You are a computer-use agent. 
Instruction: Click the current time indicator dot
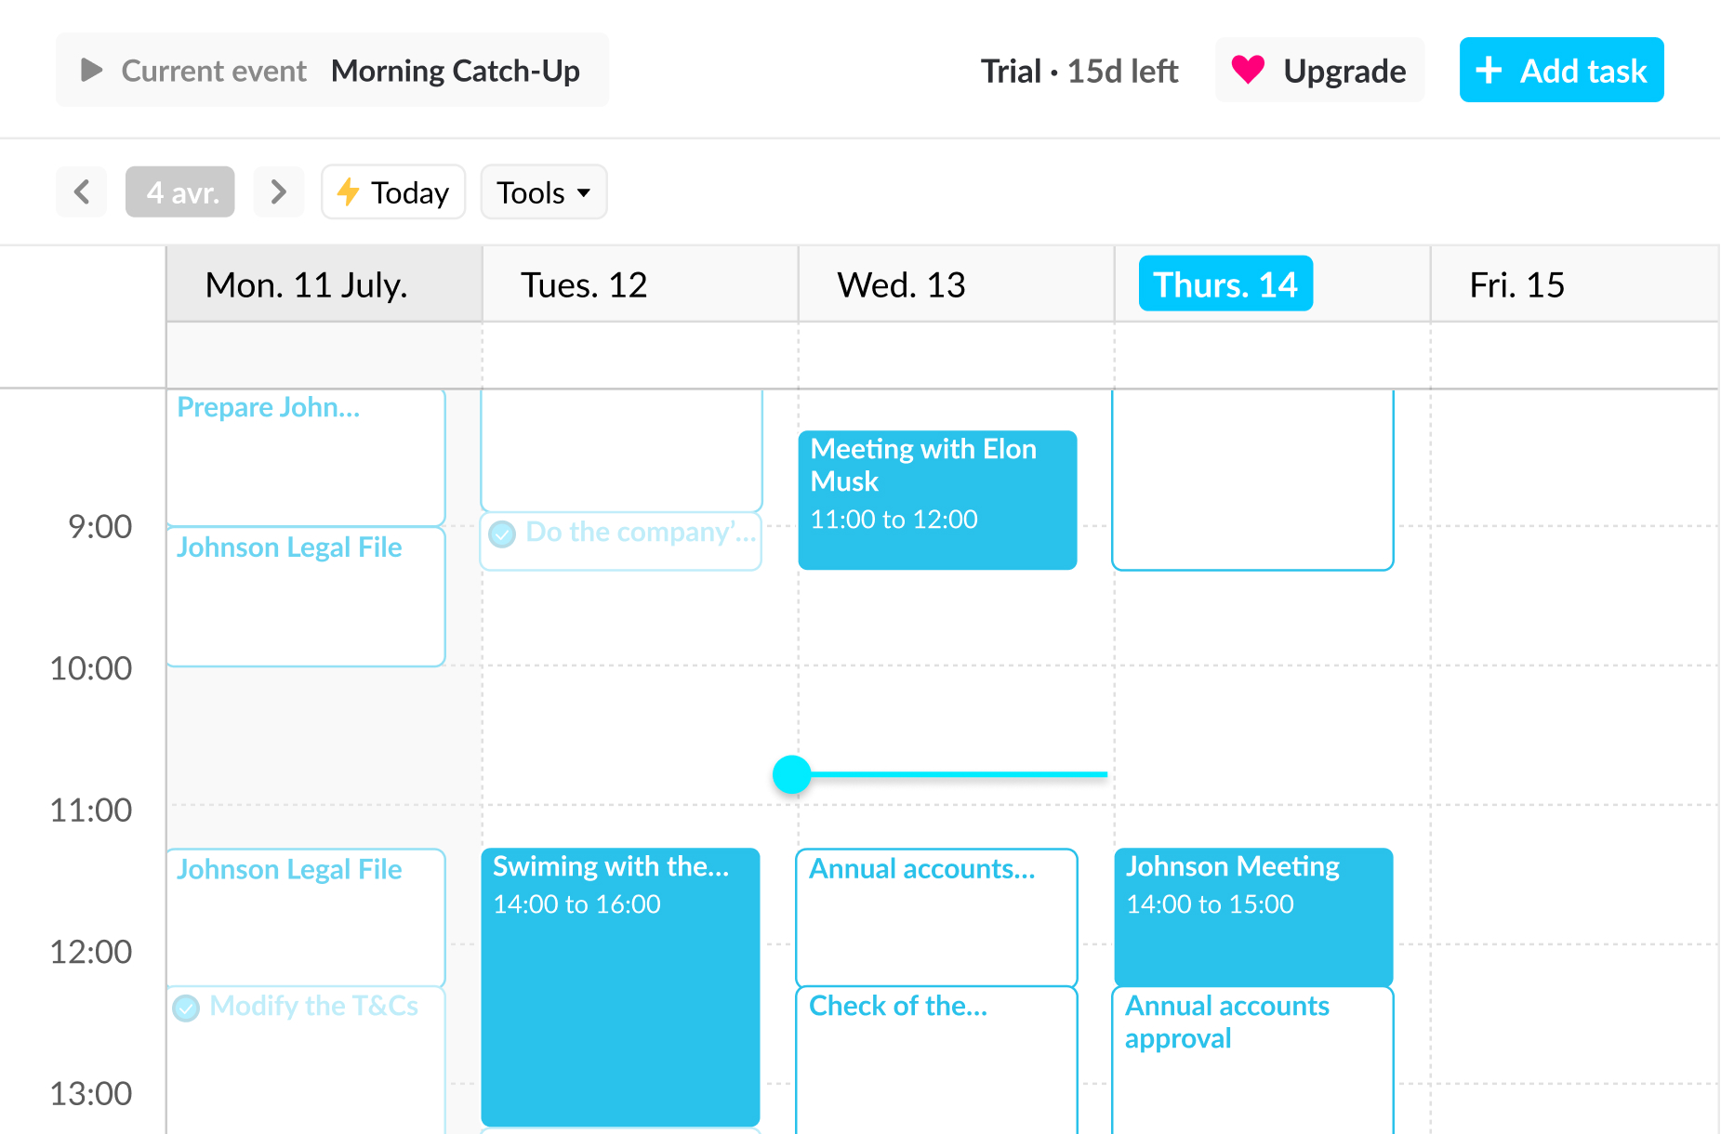click(x=792, y=774)
